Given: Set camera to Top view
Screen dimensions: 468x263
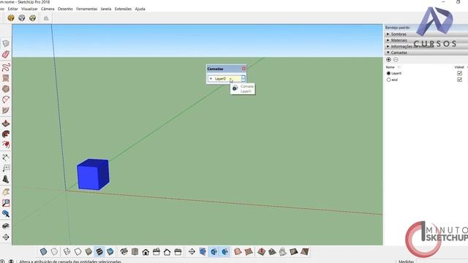Looking at the screenshot, I should (x=135, y=251).
